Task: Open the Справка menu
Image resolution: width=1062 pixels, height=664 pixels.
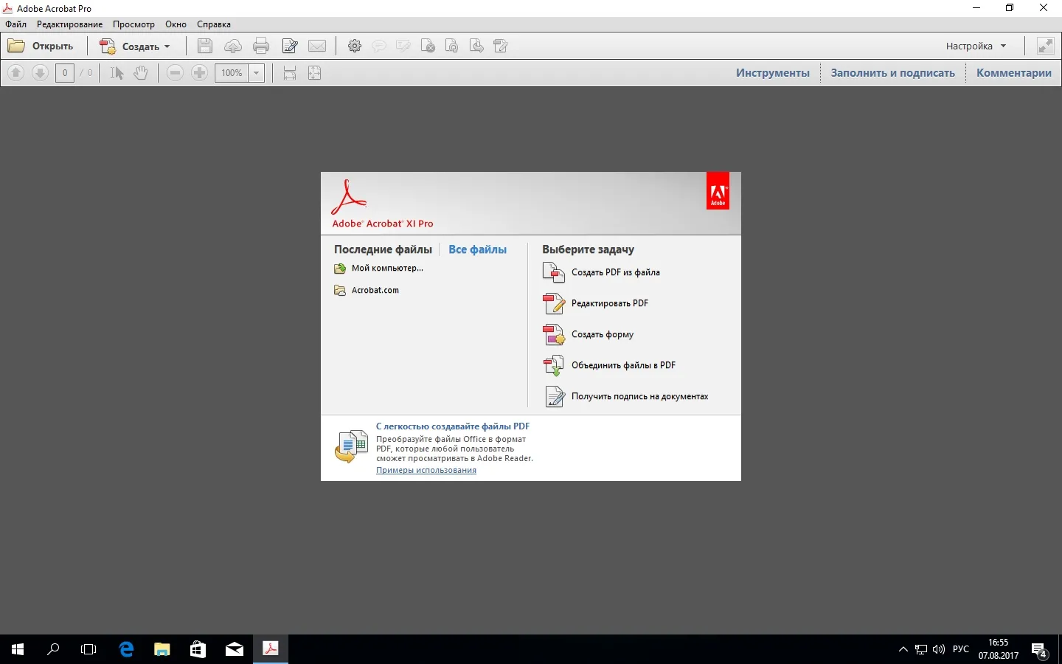Action: 214,24
